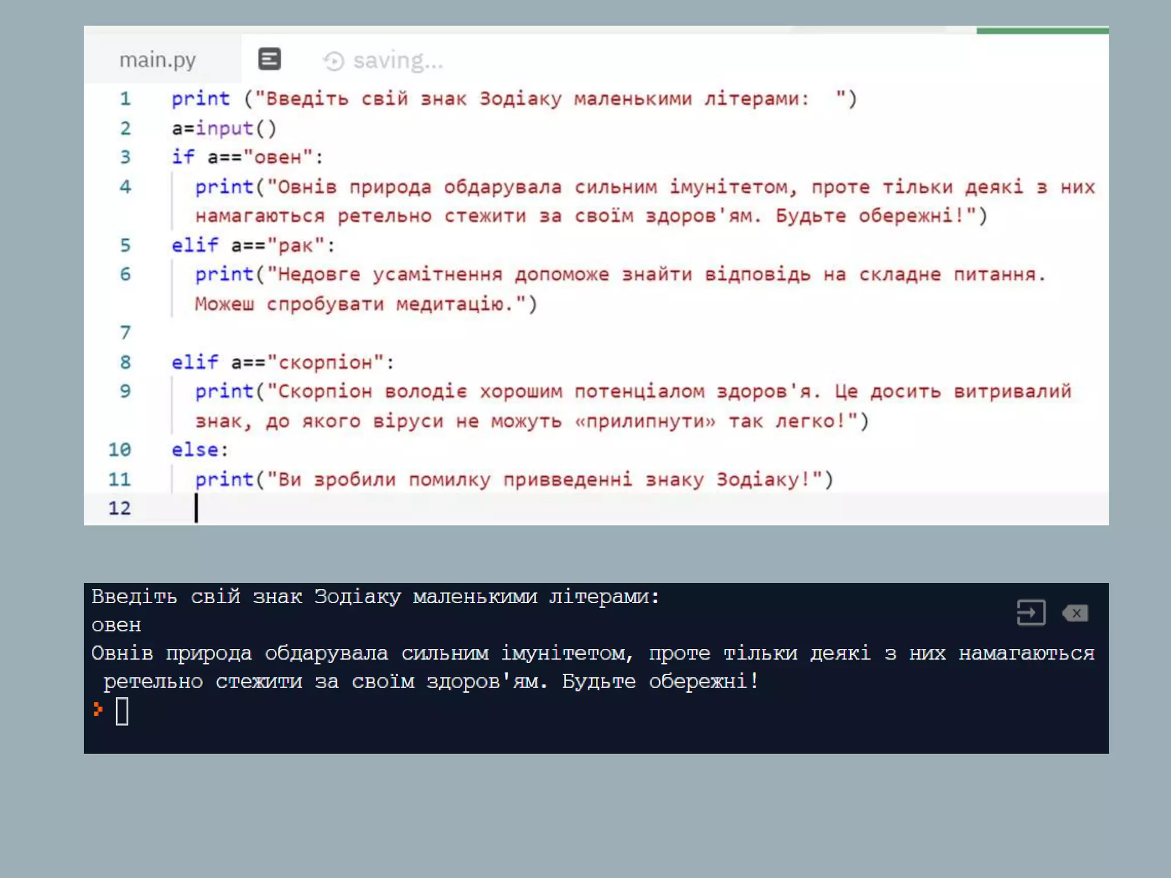Click the saving... status text

pos(398,61)
